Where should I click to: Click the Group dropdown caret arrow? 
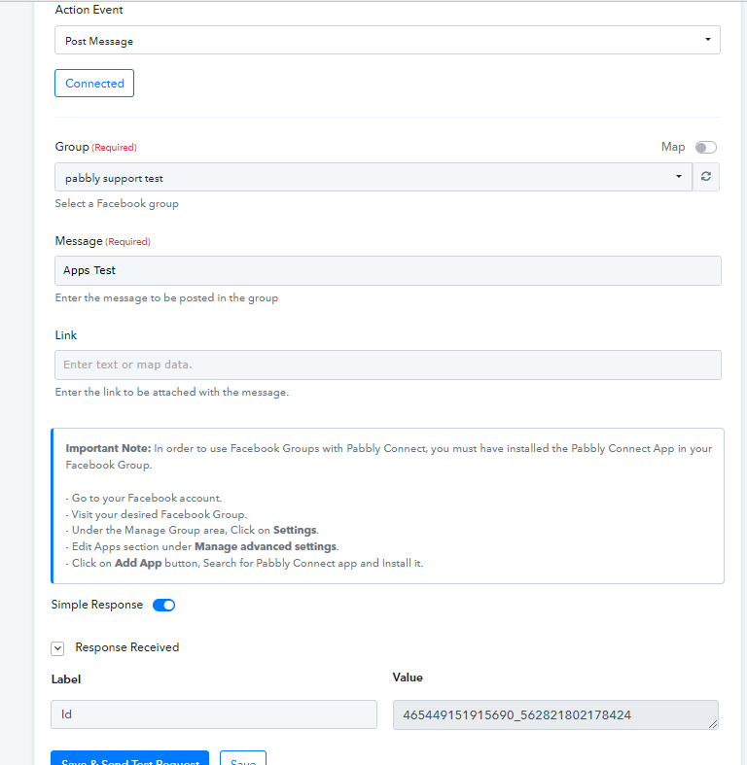679,177
